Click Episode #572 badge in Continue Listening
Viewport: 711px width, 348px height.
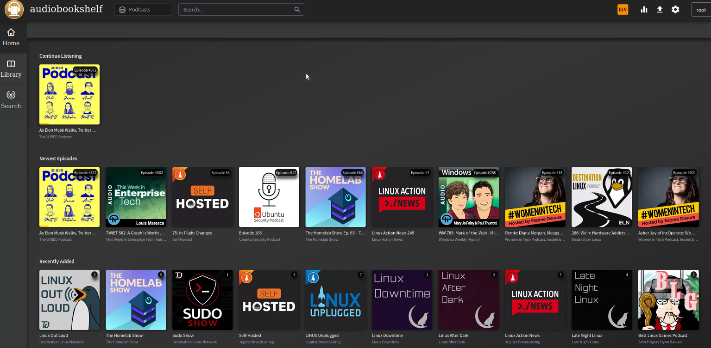[x=85, y=70]
